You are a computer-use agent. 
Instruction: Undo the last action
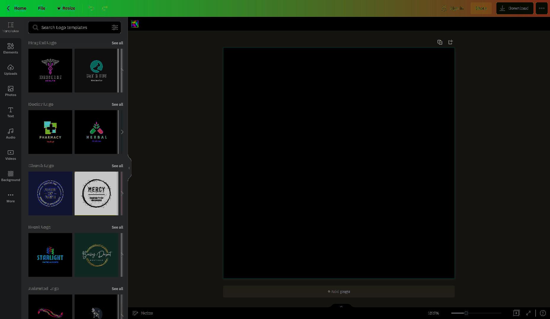point(91,8)
